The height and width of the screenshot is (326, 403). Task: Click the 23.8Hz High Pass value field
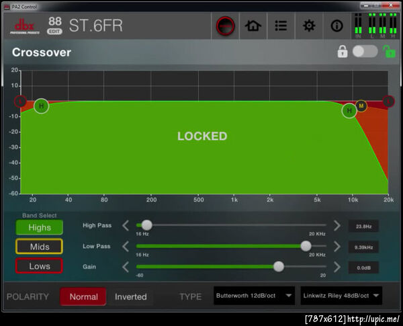(363, 227)
